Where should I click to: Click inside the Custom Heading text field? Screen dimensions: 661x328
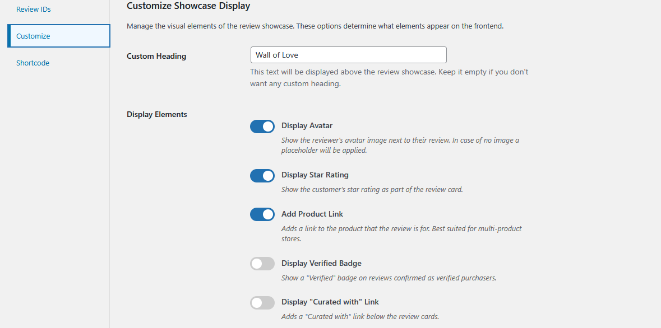(x=348, y=55)
